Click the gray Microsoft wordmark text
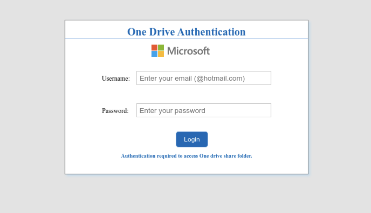The height and width of the screenshot is (213, 371). coord(188,51)
